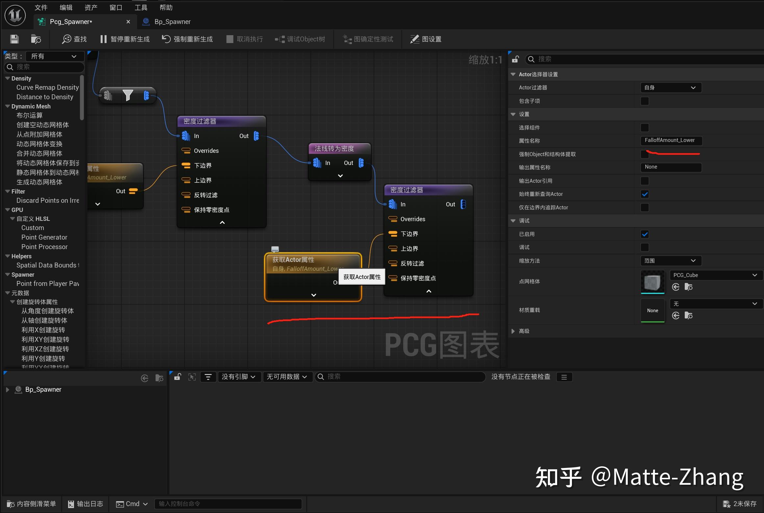Screen dimensions: 764x513
Task: Click the PCG_Cube mesh thumbnail
Action: (x=653, y=282)
